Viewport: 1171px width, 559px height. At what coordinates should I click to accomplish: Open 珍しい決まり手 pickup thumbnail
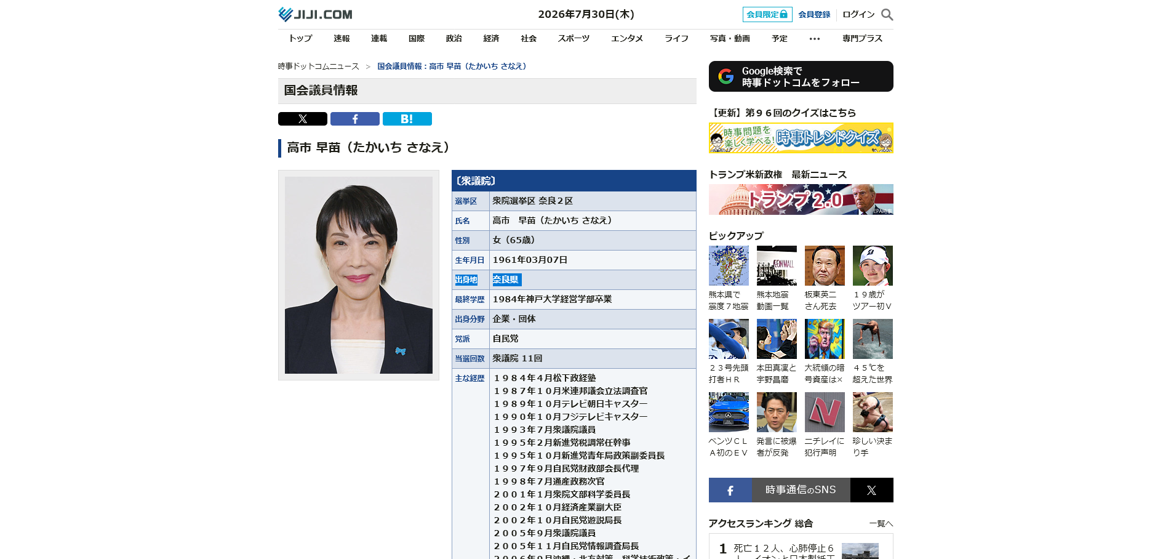tap(873, 412)
